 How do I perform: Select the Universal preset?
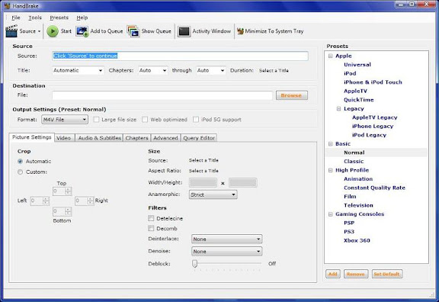click(x=357, y=65)
